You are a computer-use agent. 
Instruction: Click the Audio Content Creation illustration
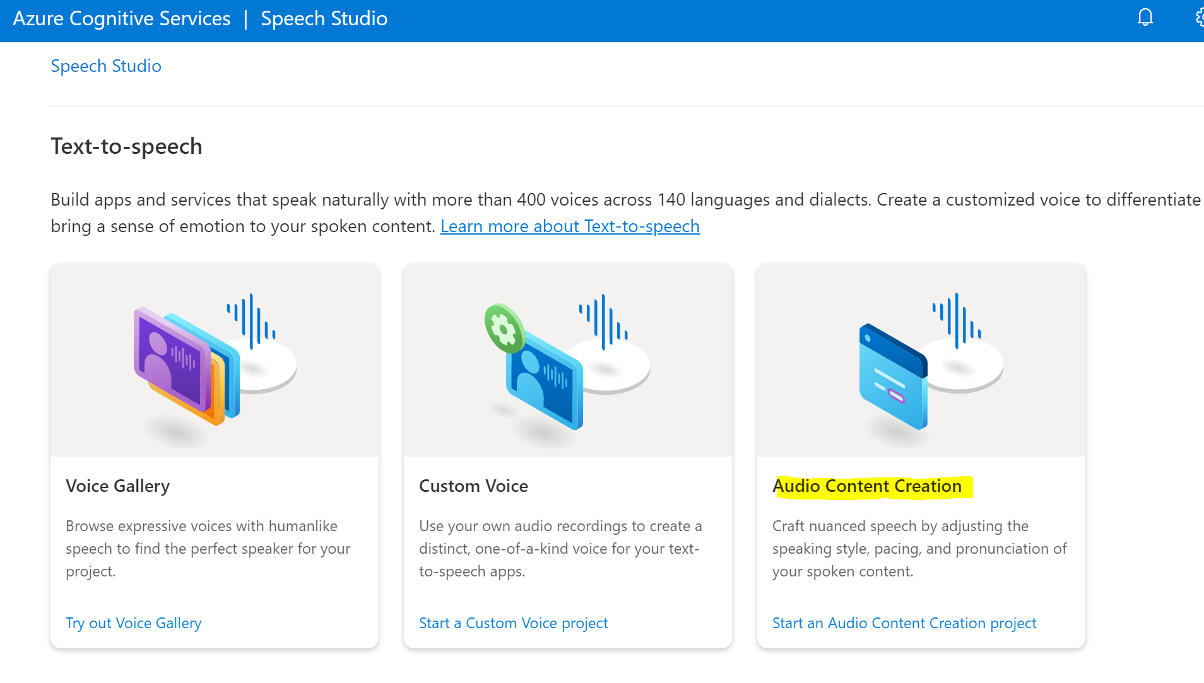[x=921, y=360]
